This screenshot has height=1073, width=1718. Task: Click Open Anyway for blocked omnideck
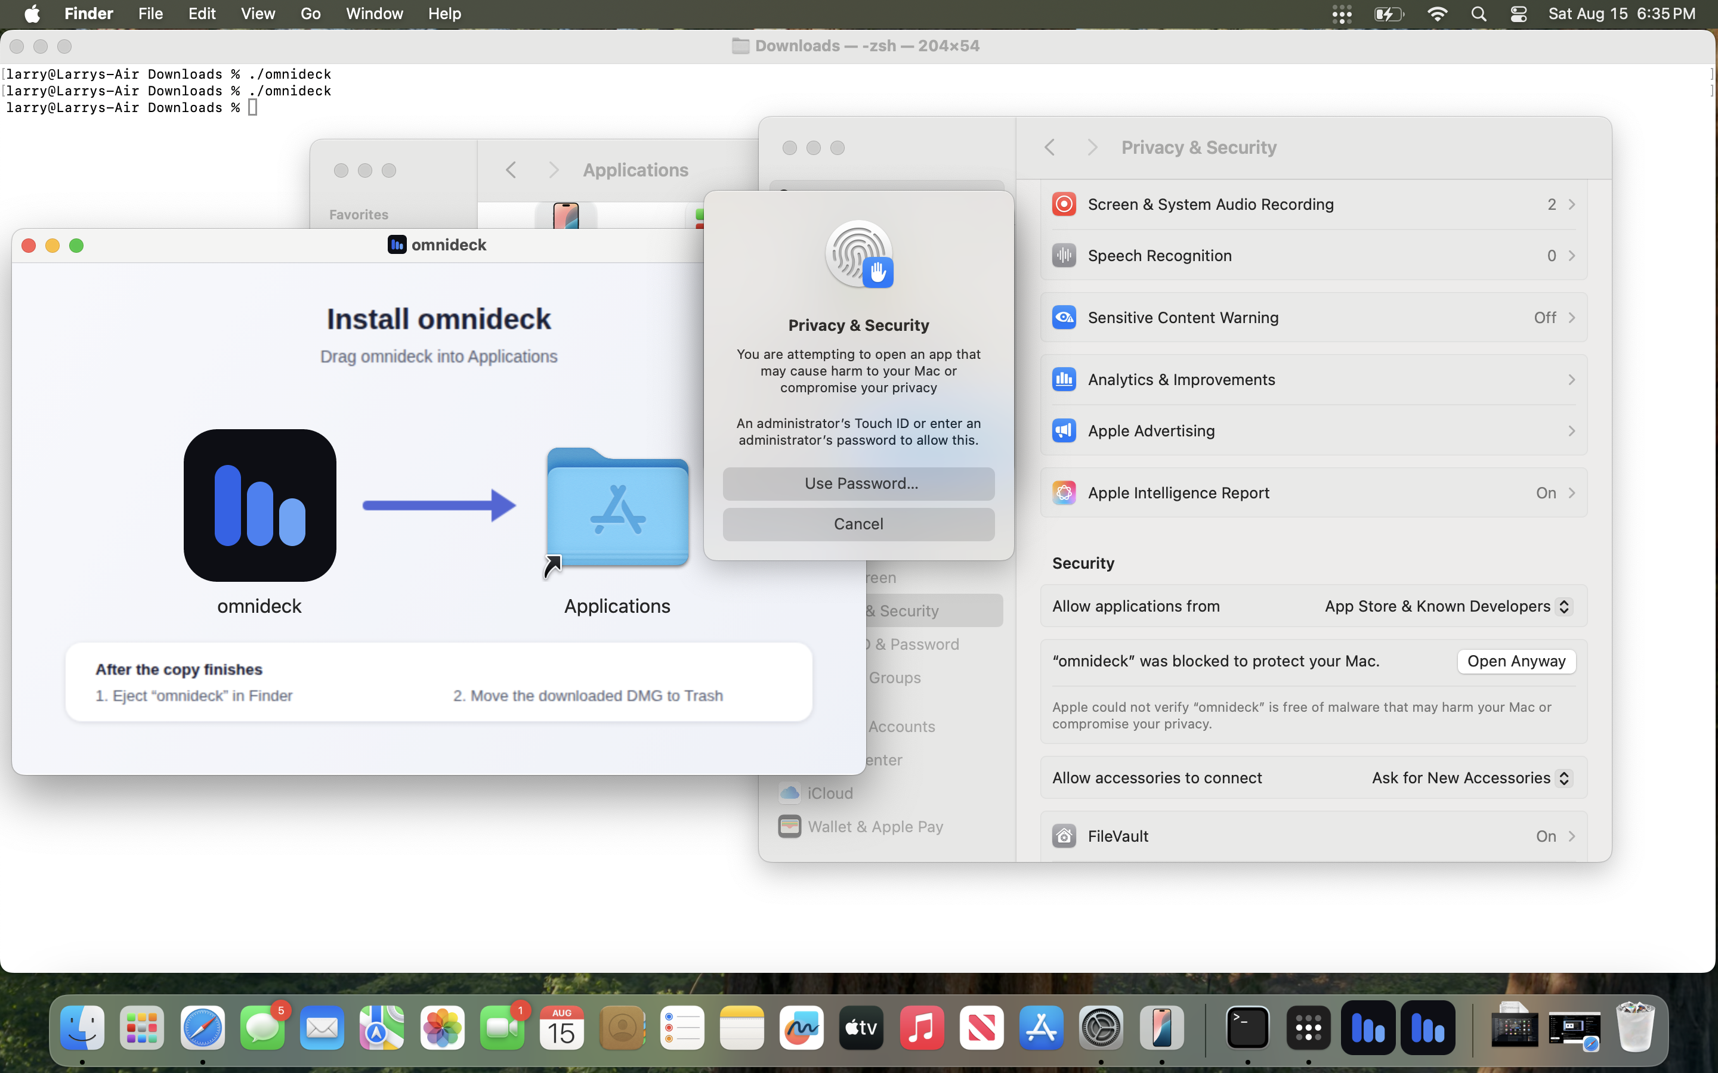pyautogui.click(x=1516, y=660)
